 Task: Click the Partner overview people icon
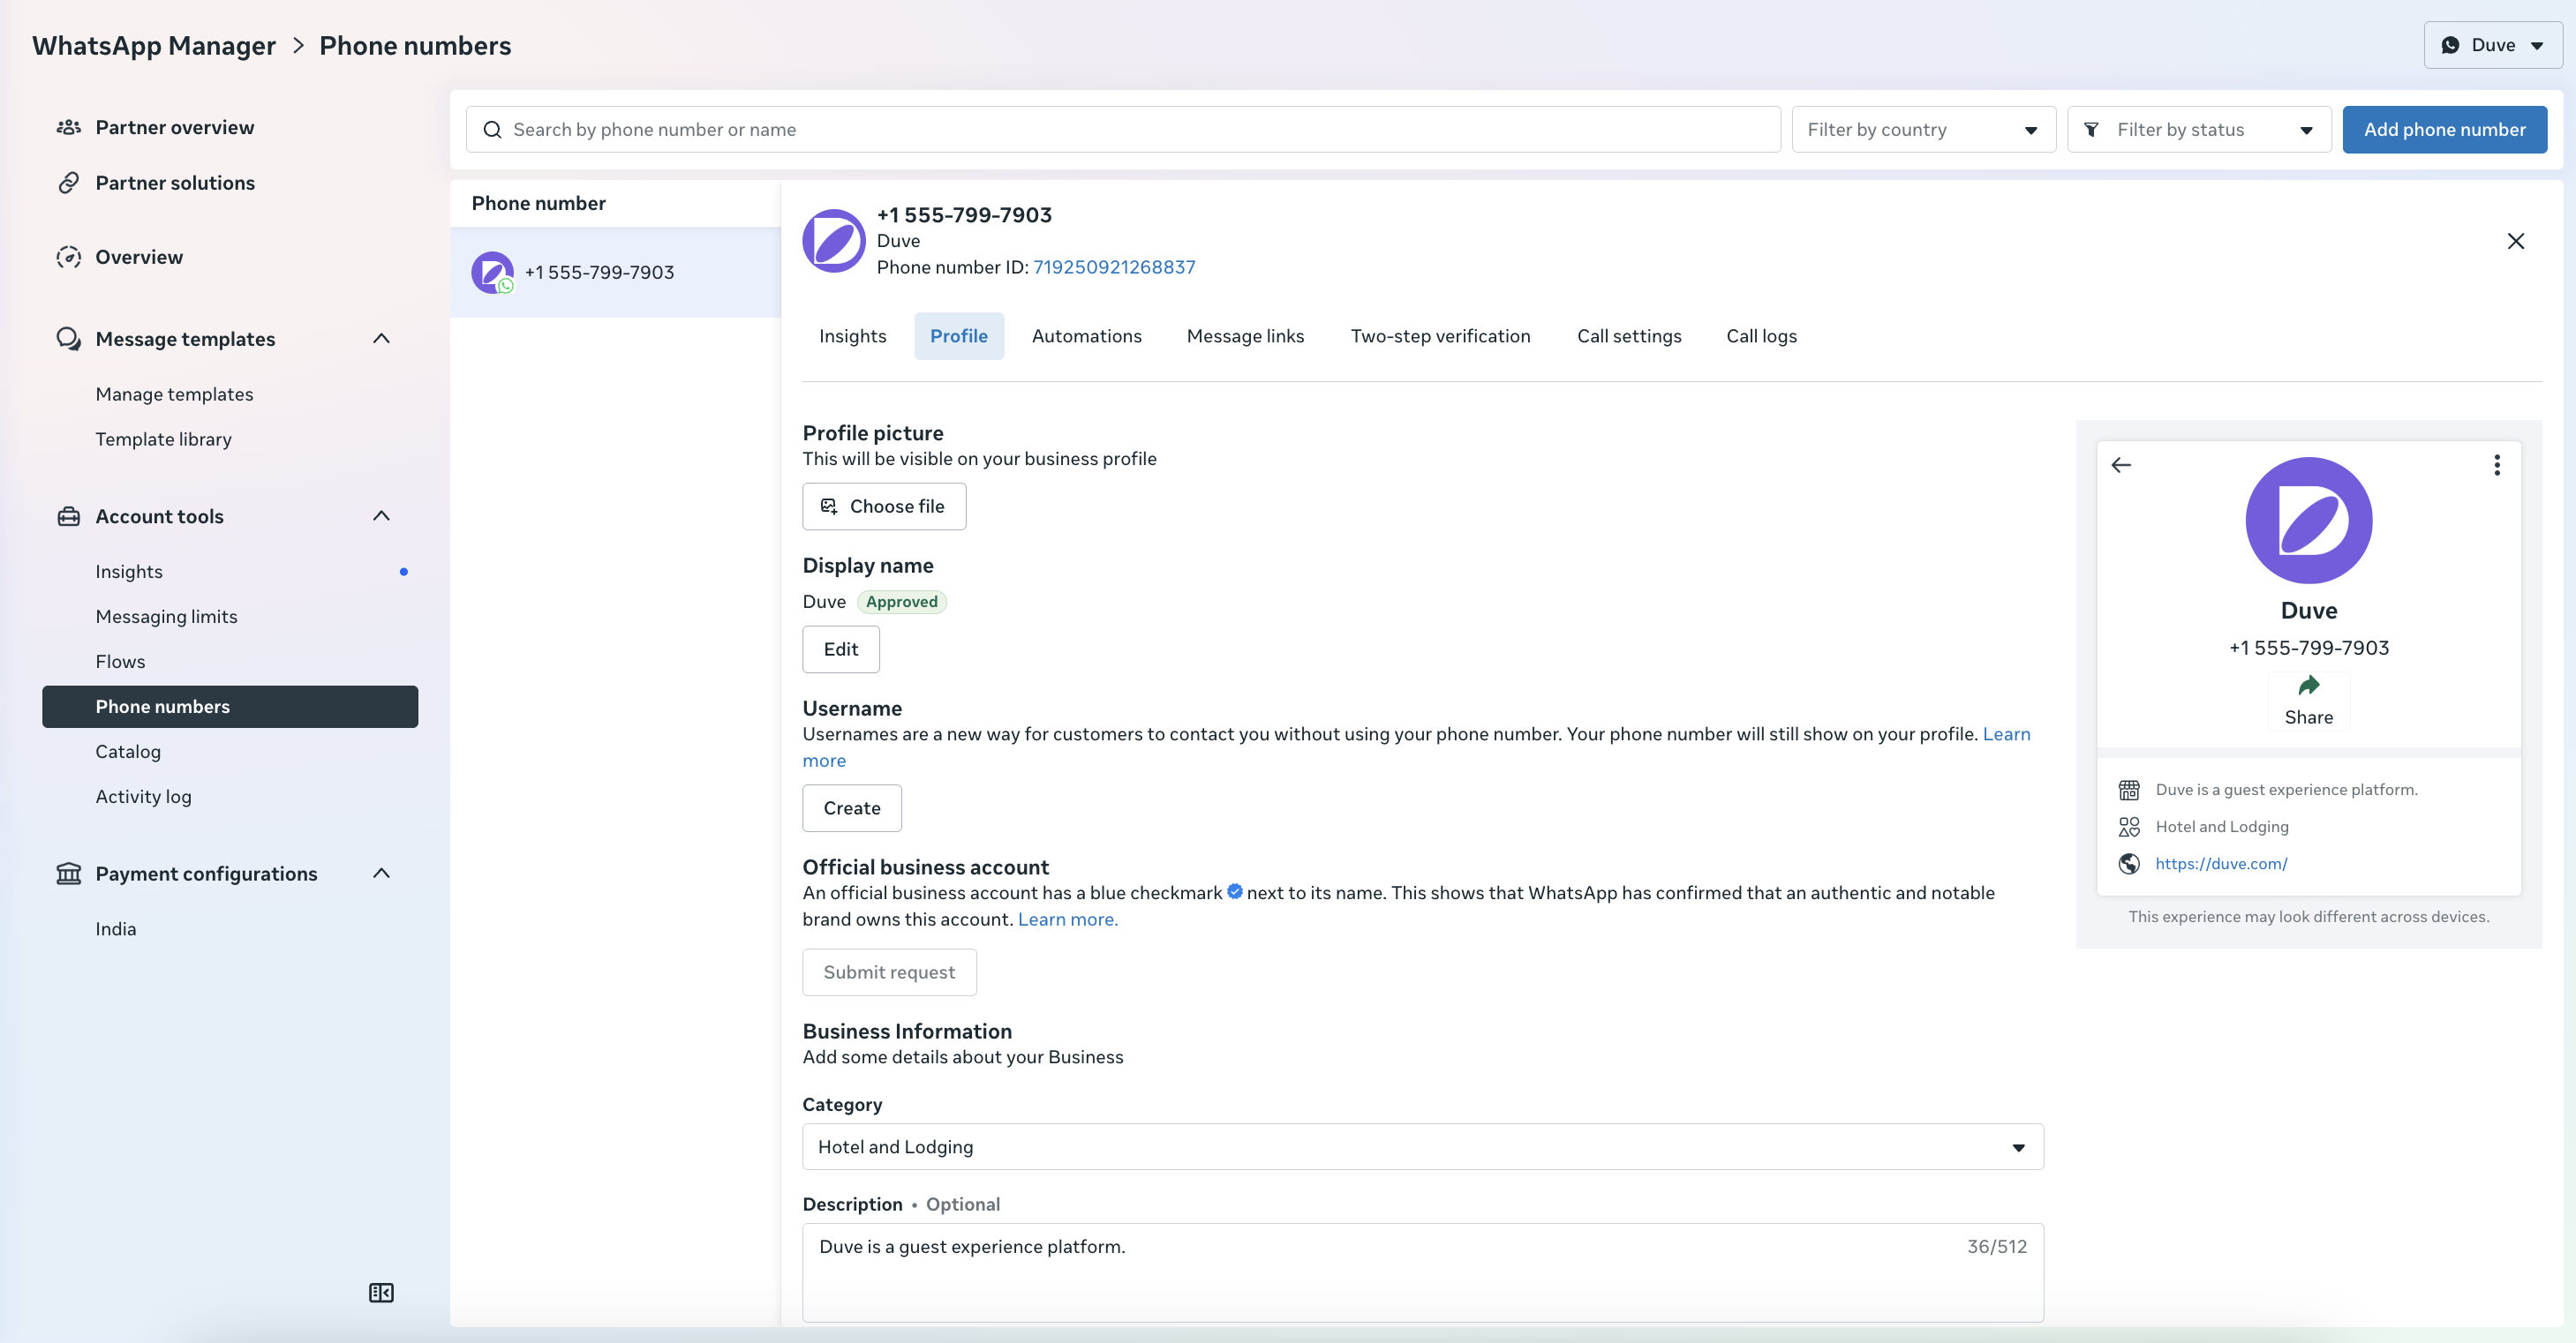[68, 127]
